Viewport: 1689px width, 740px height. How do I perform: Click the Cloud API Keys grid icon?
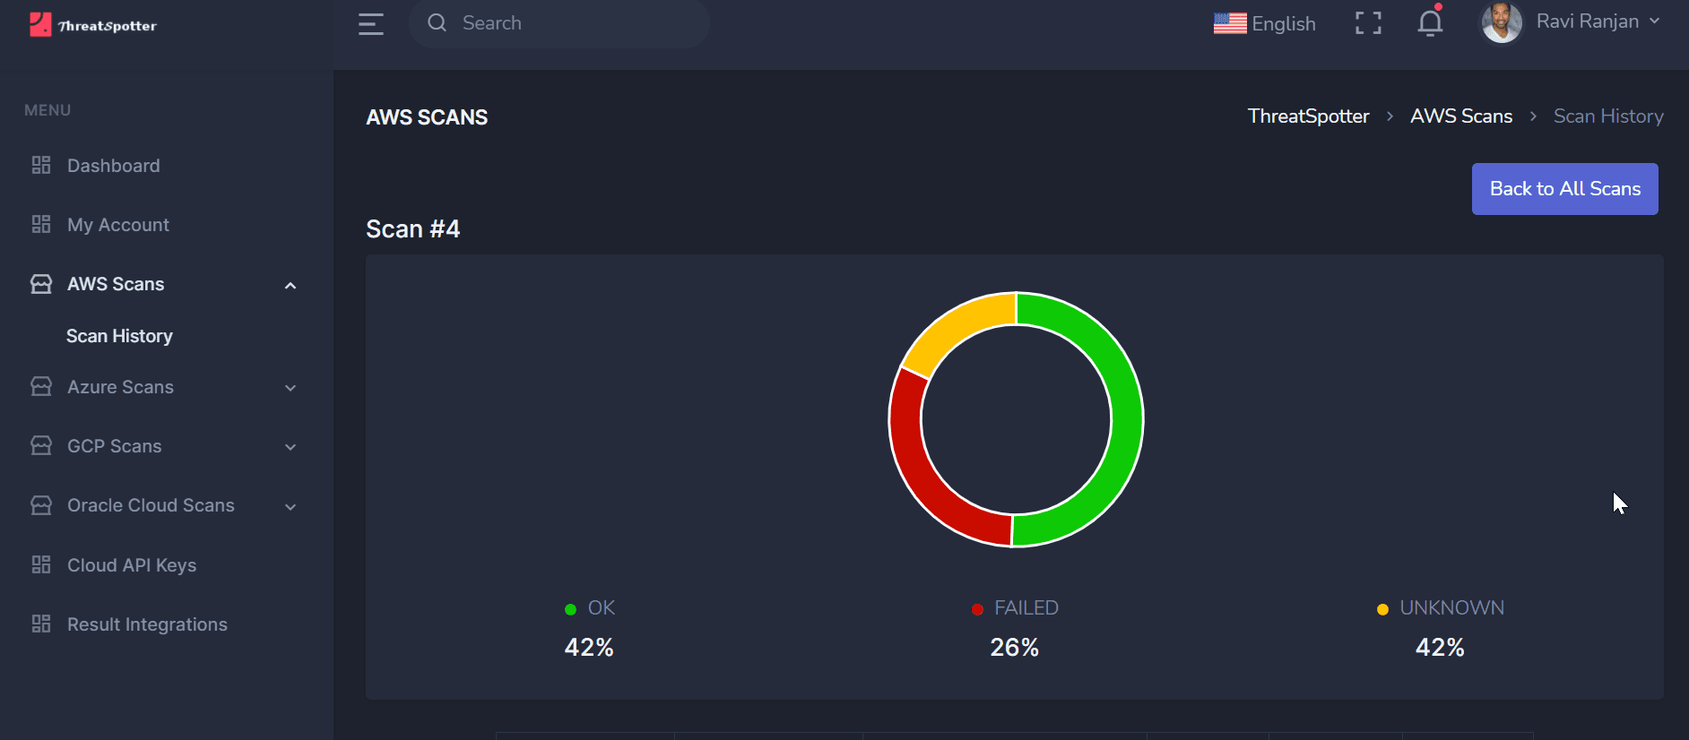coord(41,564)
